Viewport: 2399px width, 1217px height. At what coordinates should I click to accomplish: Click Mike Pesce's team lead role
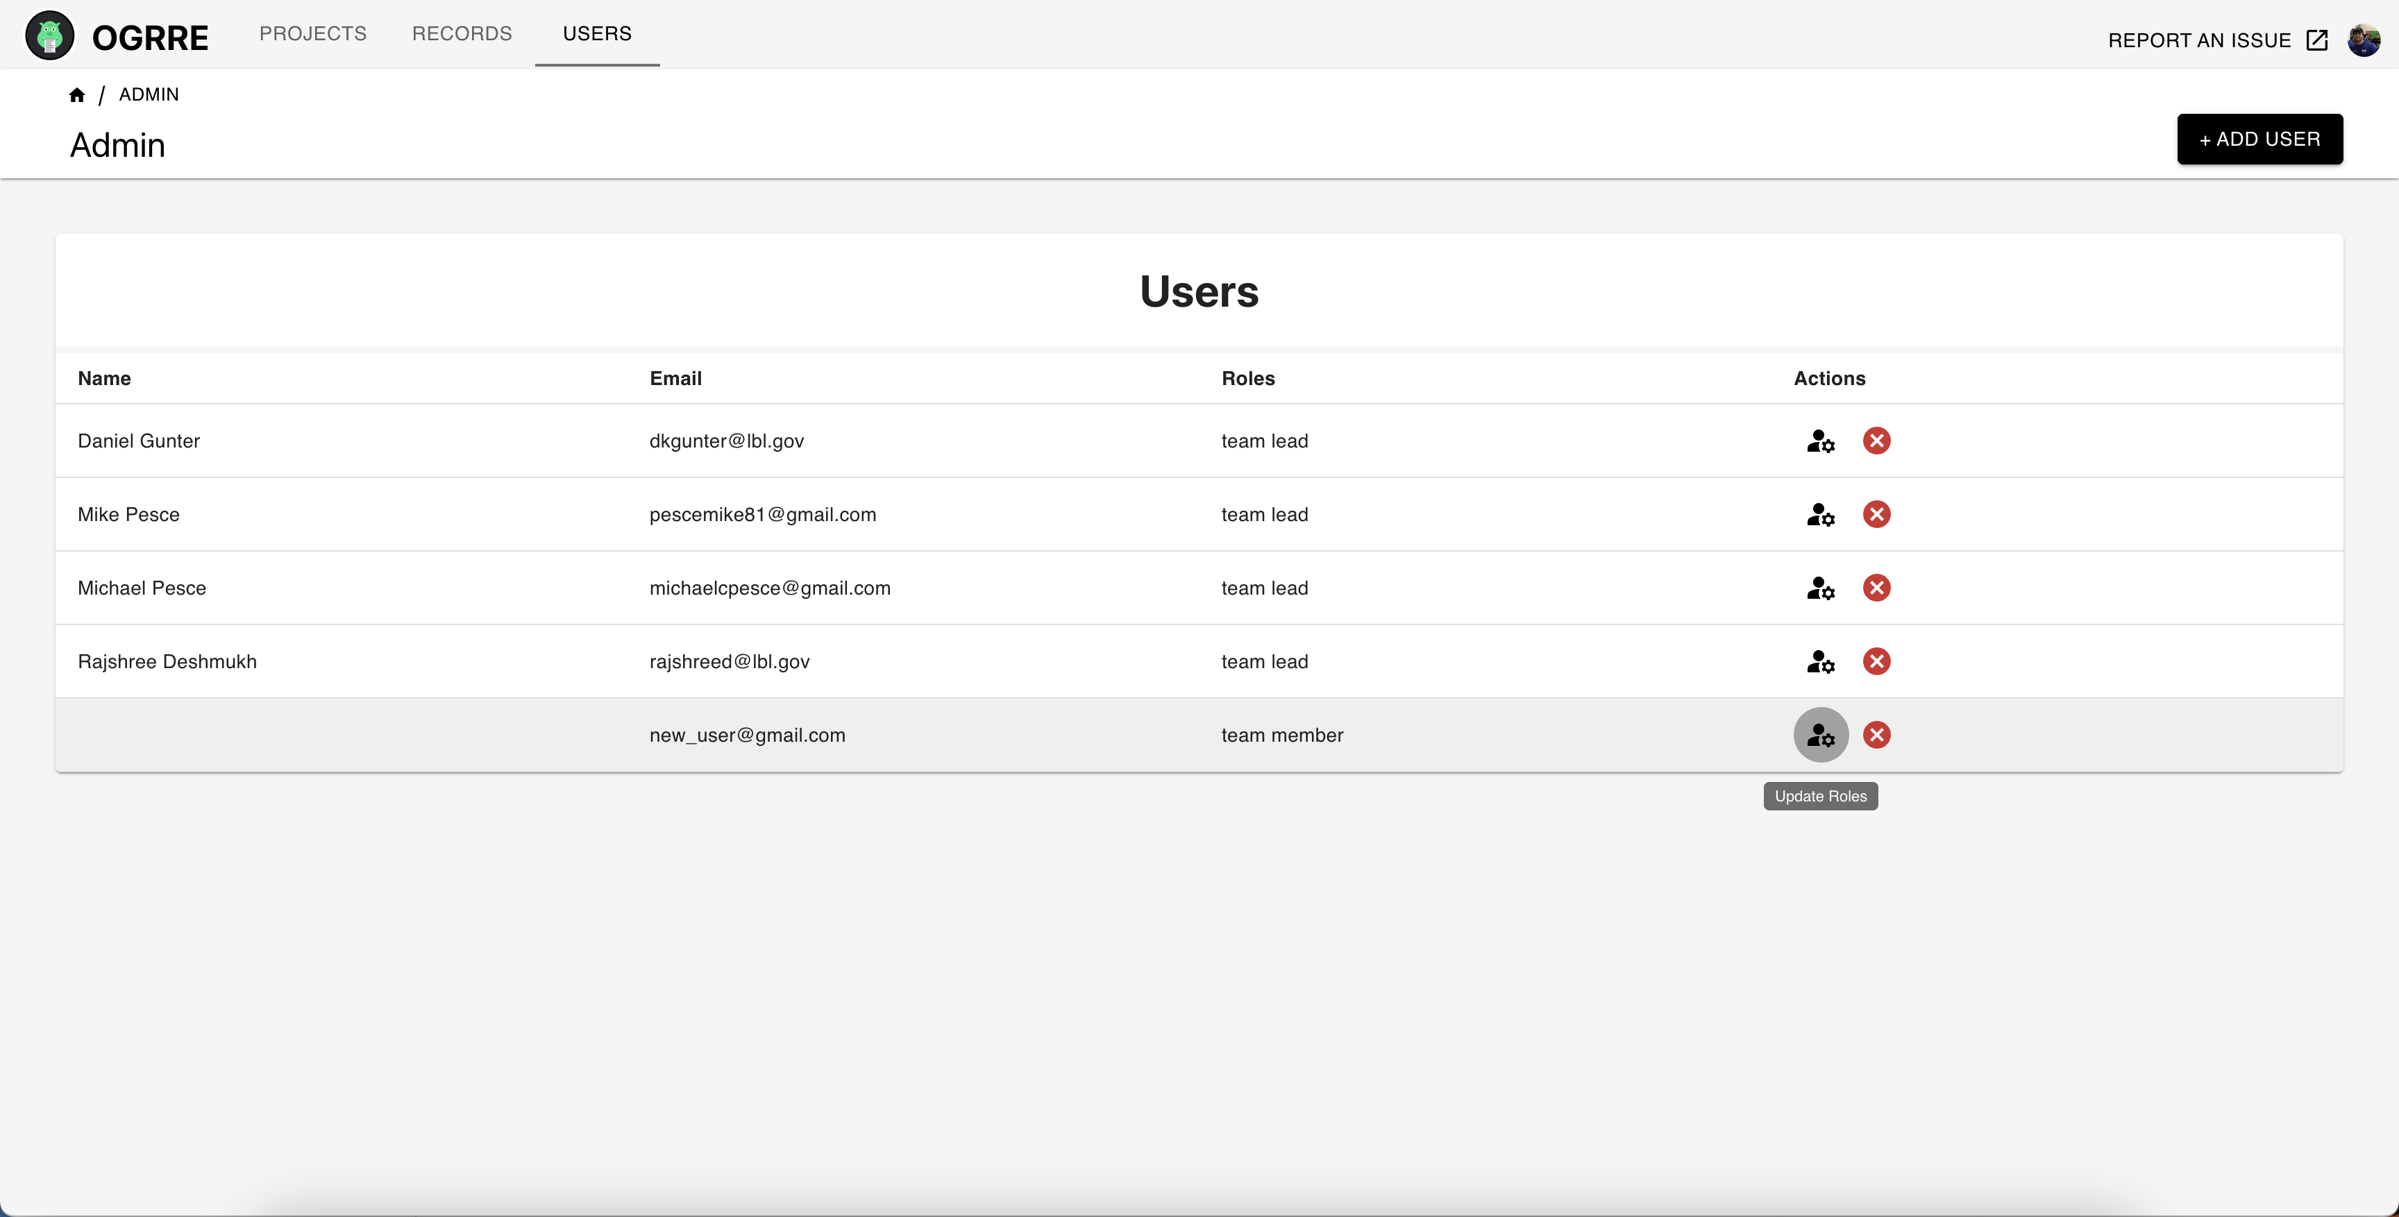(1265, 514)
